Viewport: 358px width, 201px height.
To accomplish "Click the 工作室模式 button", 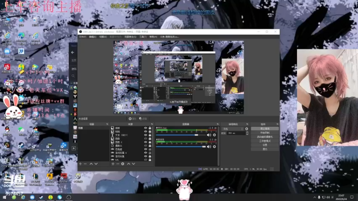I will click(x=265, y=141).
